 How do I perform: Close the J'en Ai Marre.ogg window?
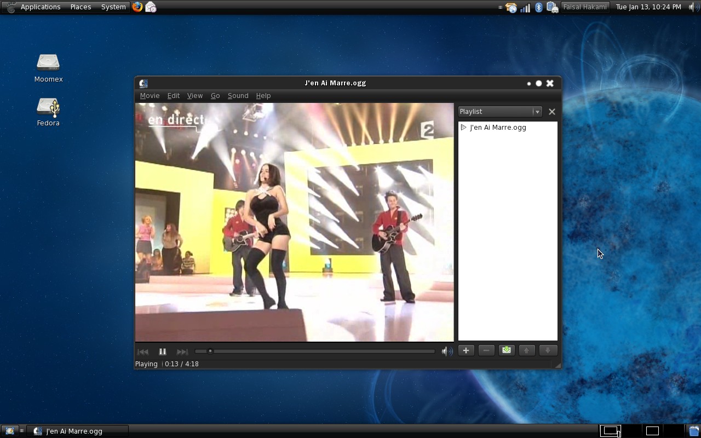pyautogui.click(x=550, y=83)
